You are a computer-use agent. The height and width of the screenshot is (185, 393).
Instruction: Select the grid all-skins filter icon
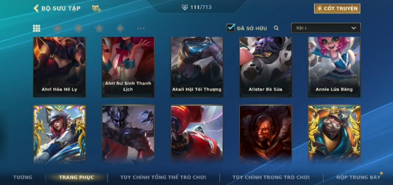point(37,28)
